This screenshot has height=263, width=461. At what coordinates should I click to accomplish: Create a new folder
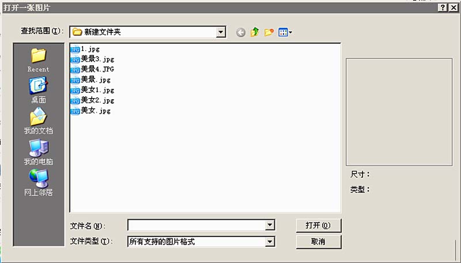pos(269,32)
